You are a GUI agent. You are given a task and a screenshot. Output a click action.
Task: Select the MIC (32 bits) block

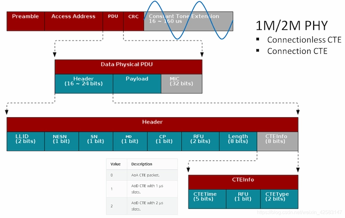pos(182,84)
